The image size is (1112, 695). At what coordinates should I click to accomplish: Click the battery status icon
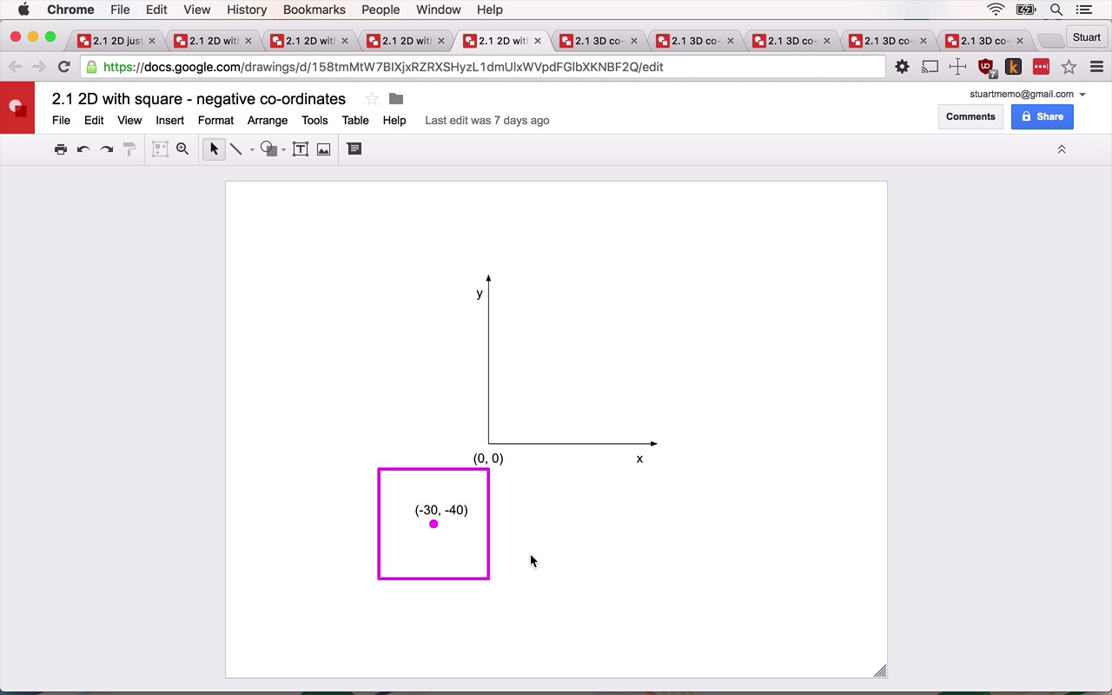point(1026,10)
